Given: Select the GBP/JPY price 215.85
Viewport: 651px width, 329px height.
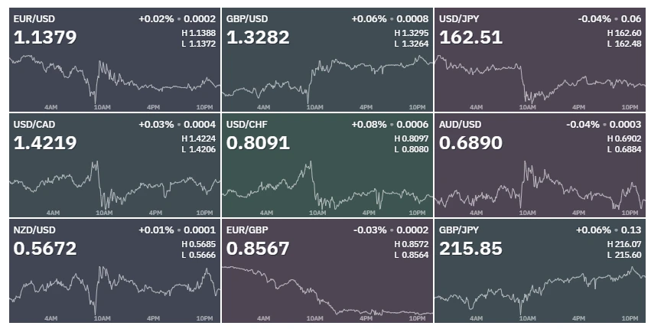Looking at the screenshot, I should (470, 249).
